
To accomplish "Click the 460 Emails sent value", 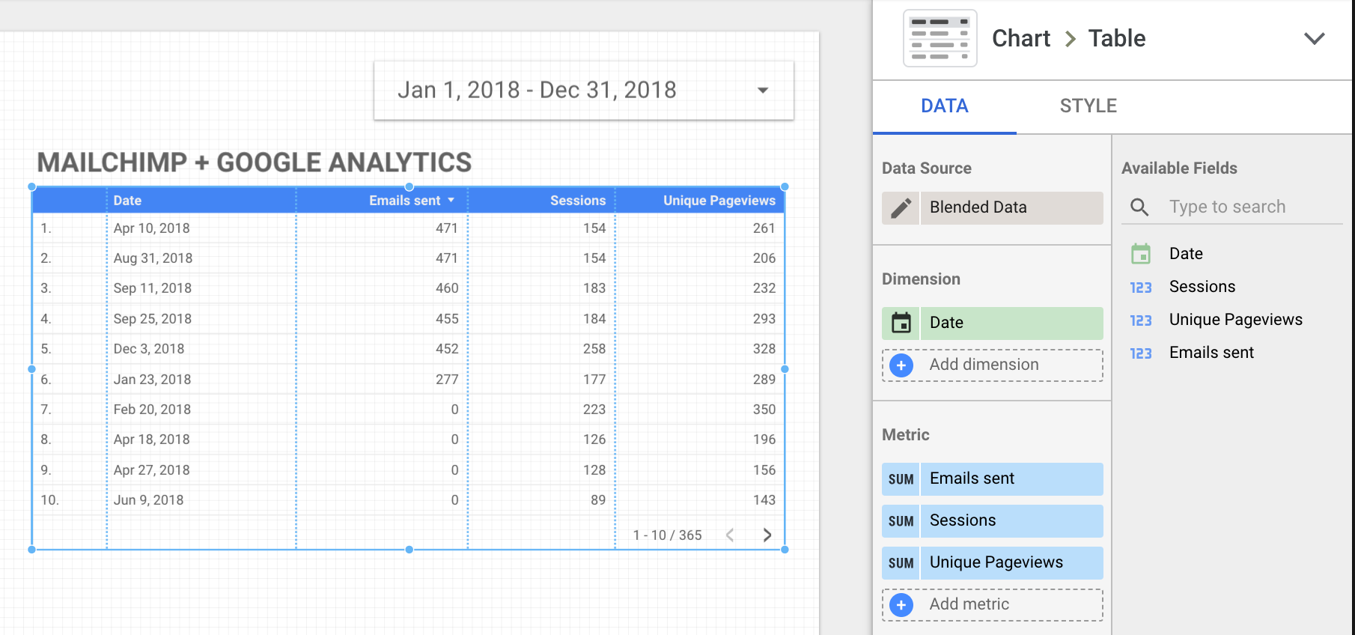I will (447, 288).
